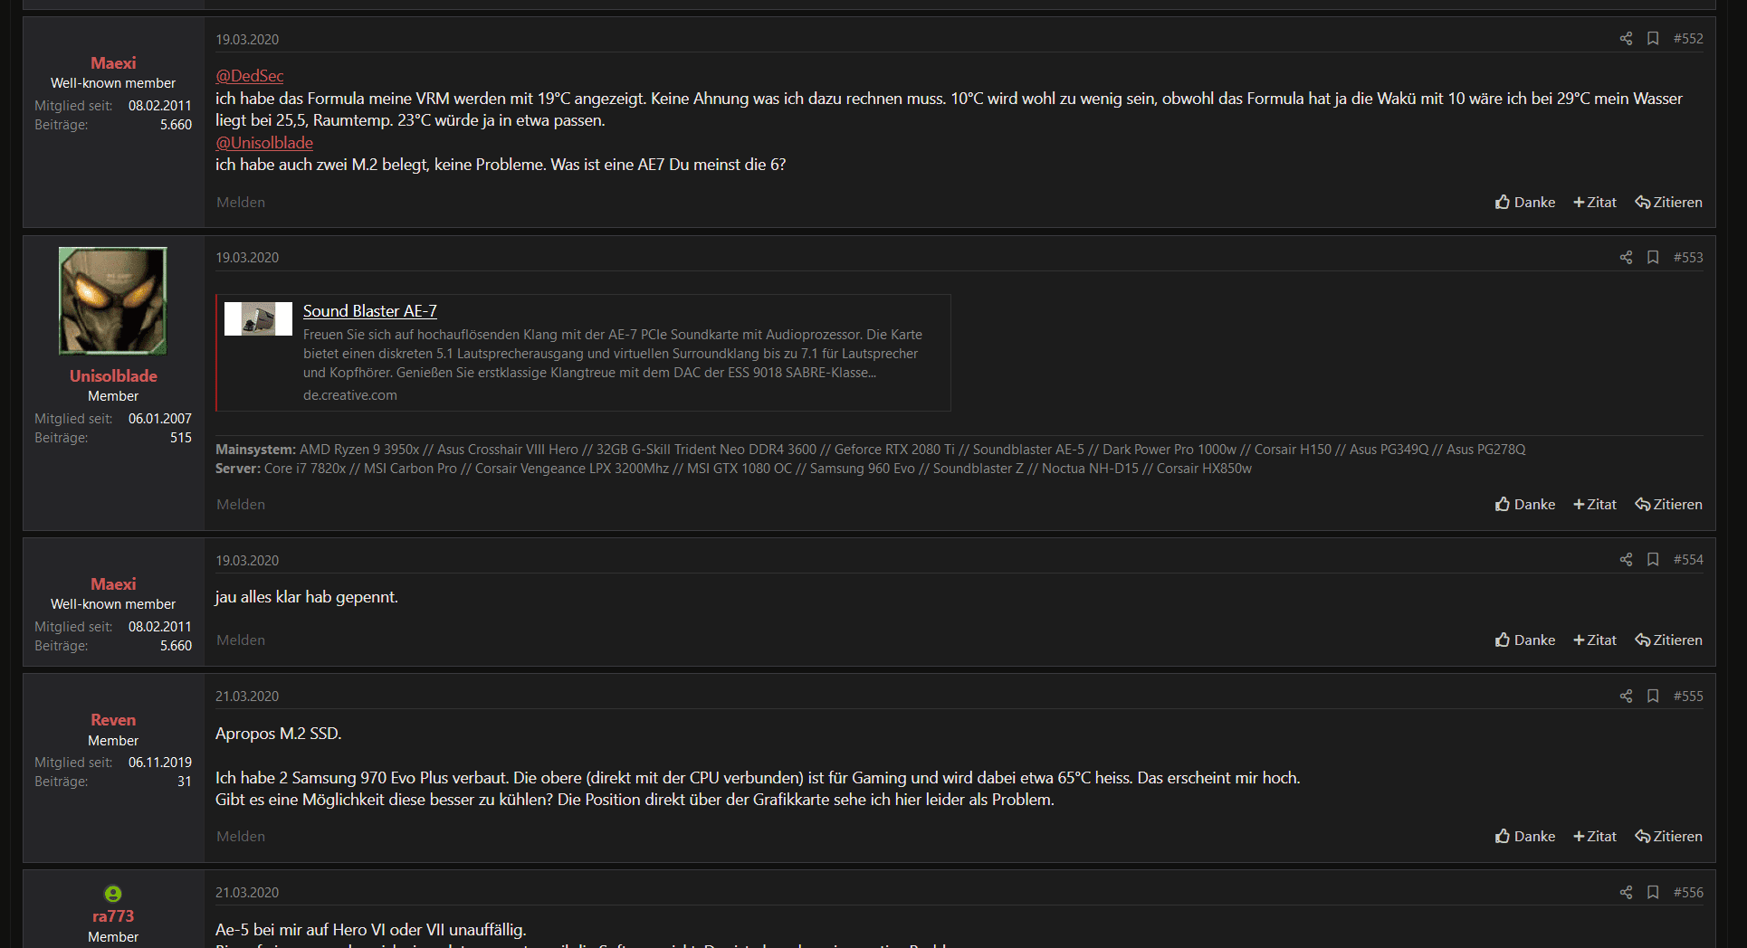This screenshot has height=948, width=1747.
Task: Bookmark post #553
Action: coord(1653,258)
